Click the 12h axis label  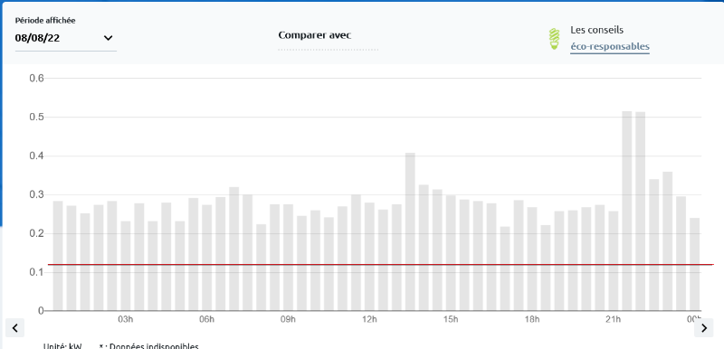(x=369, y=319)
